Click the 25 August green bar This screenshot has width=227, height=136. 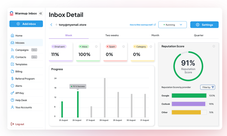pos(62,109)
